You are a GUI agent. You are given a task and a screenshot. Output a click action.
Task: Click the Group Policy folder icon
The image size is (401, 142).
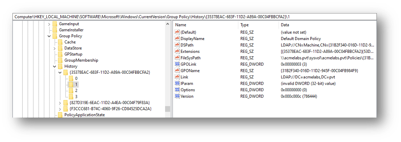point(55,36)
